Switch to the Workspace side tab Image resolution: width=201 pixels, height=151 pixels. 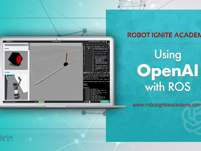(84, 48)
